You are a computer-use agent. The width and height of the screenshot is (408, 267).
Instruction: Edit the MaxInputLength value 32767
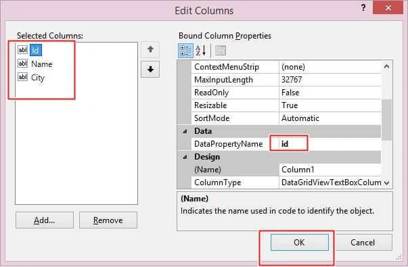330,80
